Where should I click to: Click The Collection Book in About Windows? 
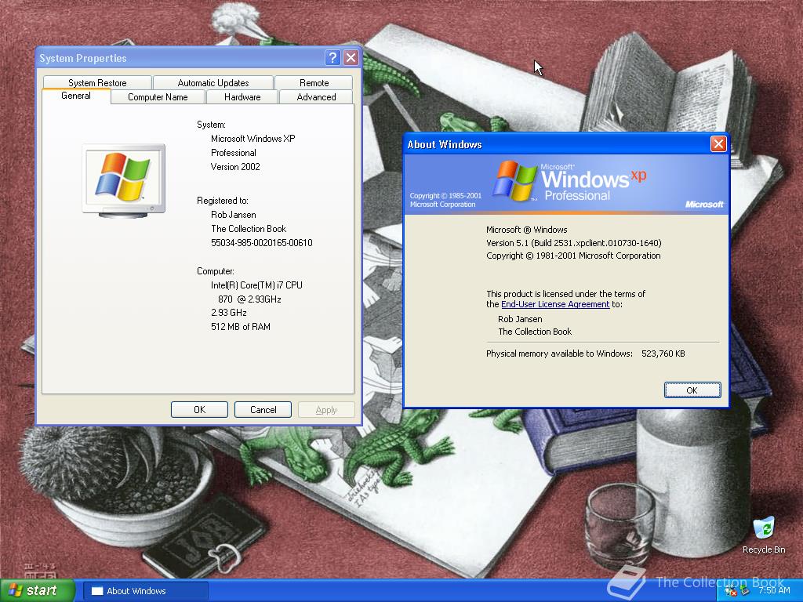click(535, 332)
